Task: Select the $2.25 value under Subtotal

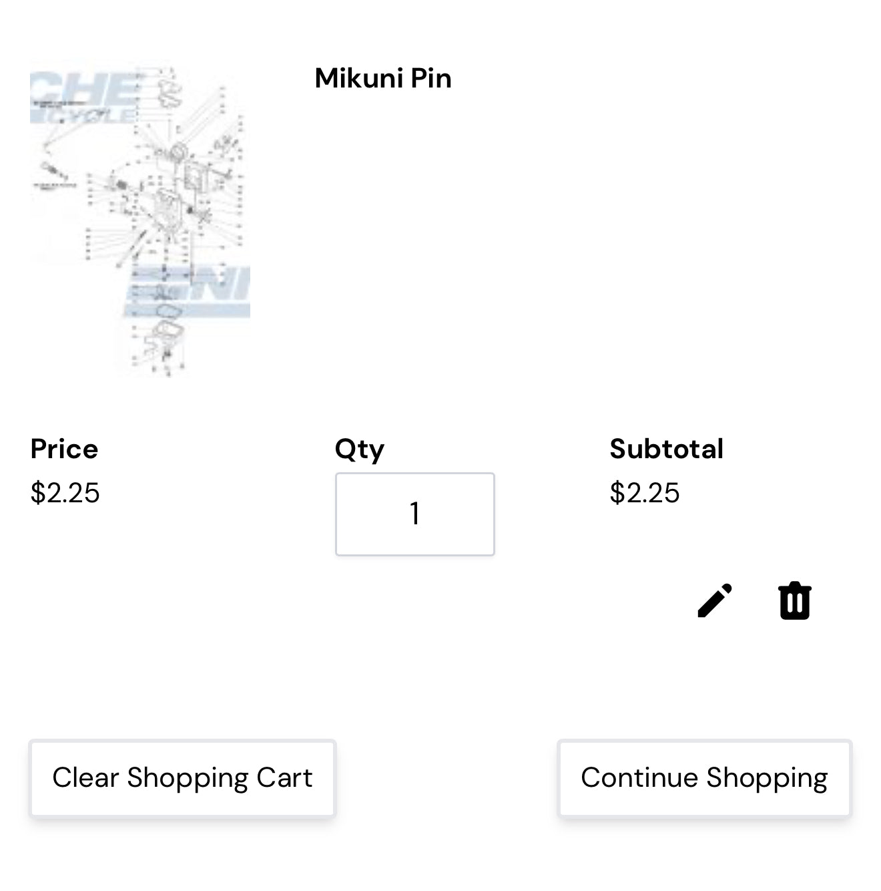Action: 644,493
